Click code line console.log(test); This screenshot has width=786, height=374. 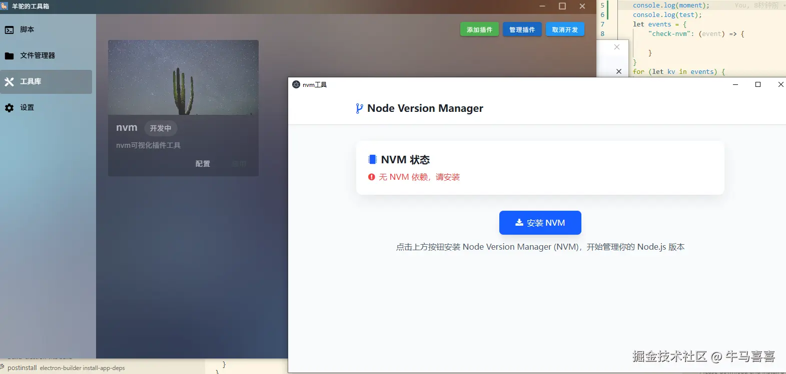pos(667,14)
